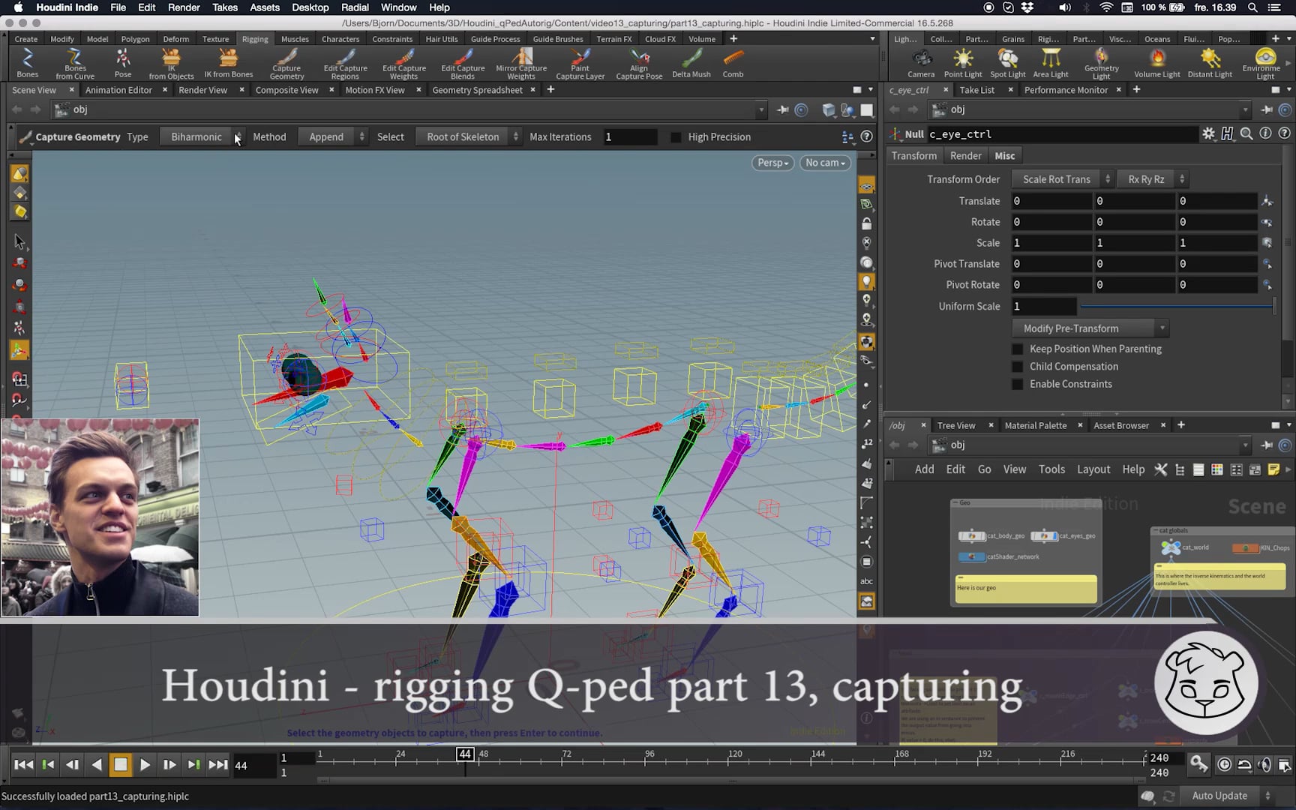Add a Point Light from shelf
The image size is (1296, 810).
click(x=962, y=64)
